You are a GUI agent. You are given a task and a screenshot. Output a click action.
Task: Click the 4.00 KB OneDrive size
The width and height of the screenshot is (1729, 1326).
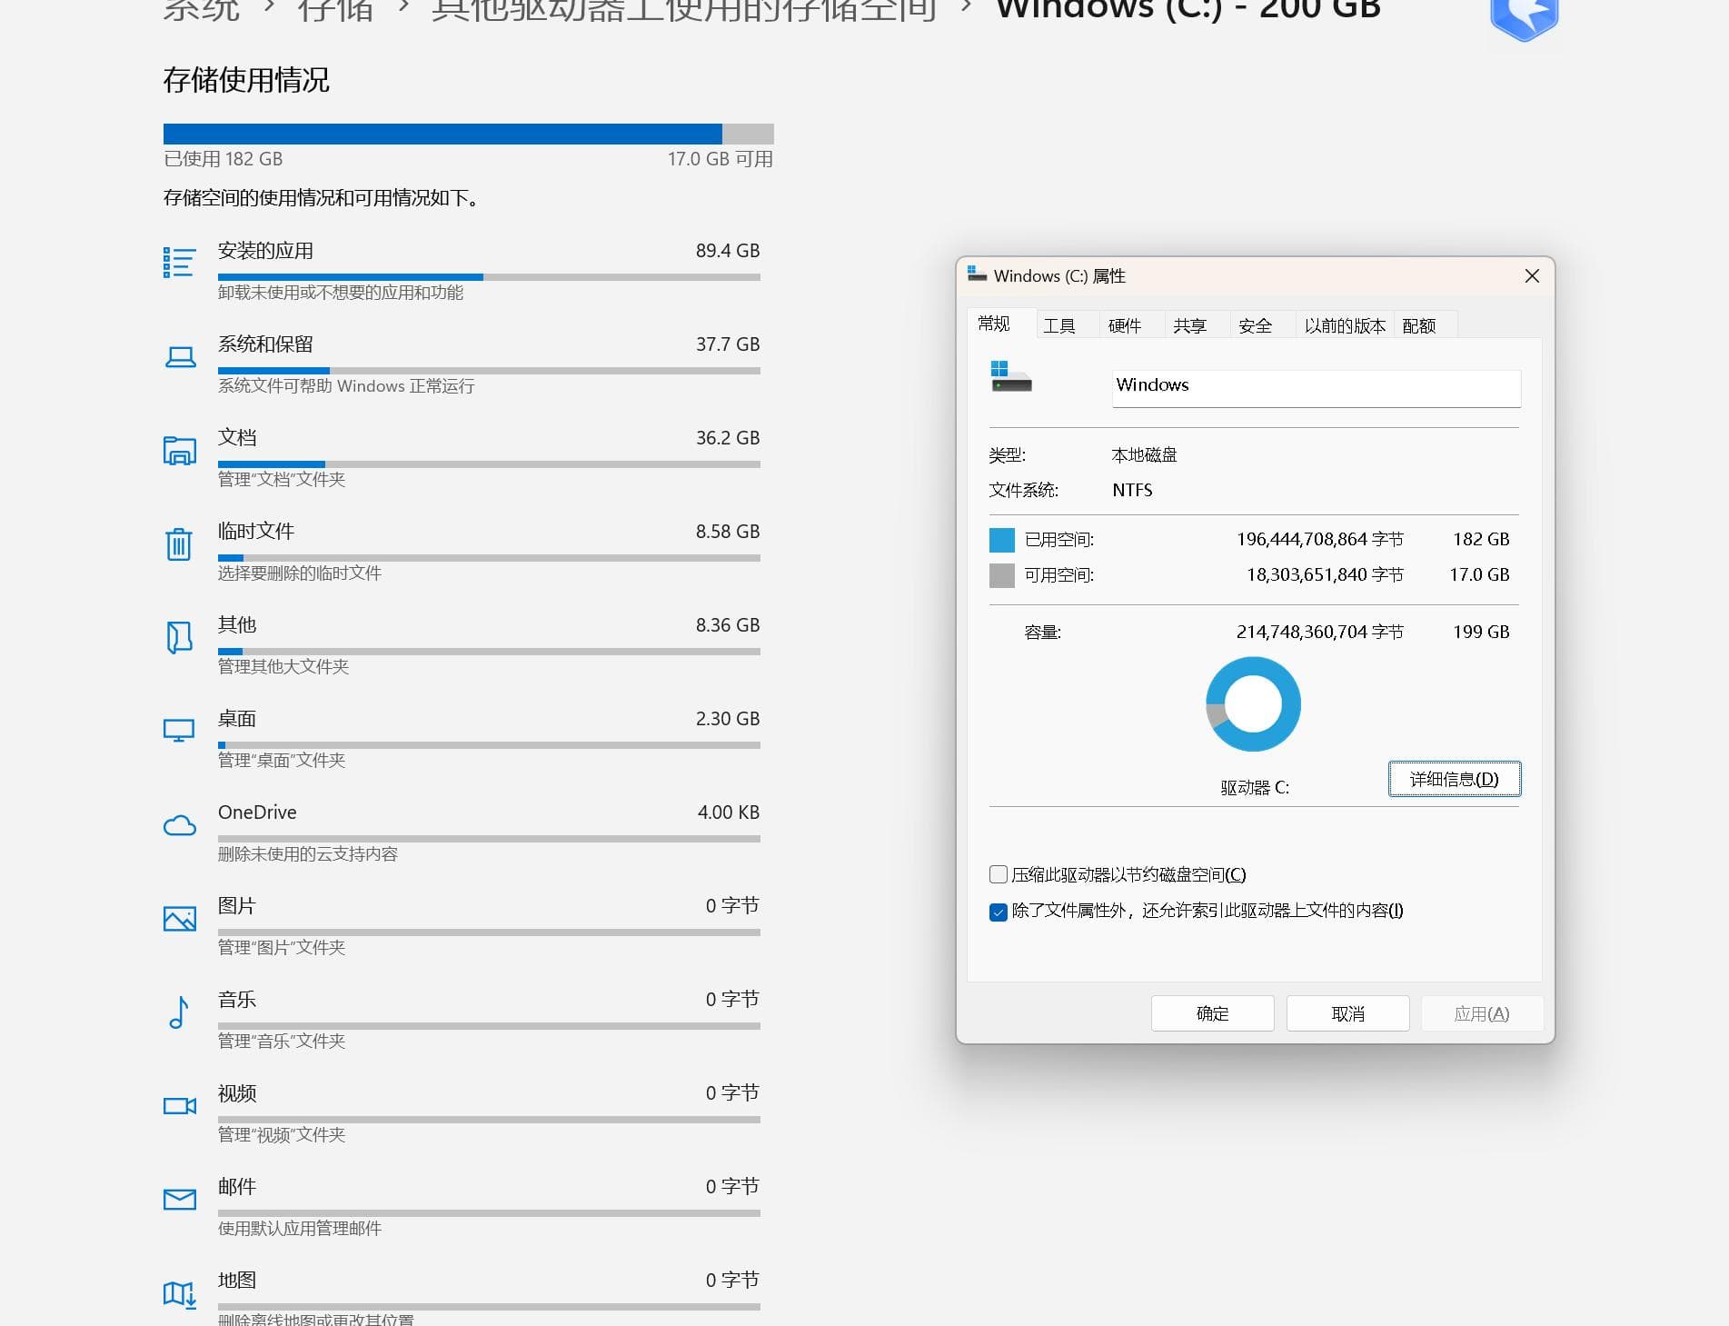pyautogui.click(x=728, y=813)
